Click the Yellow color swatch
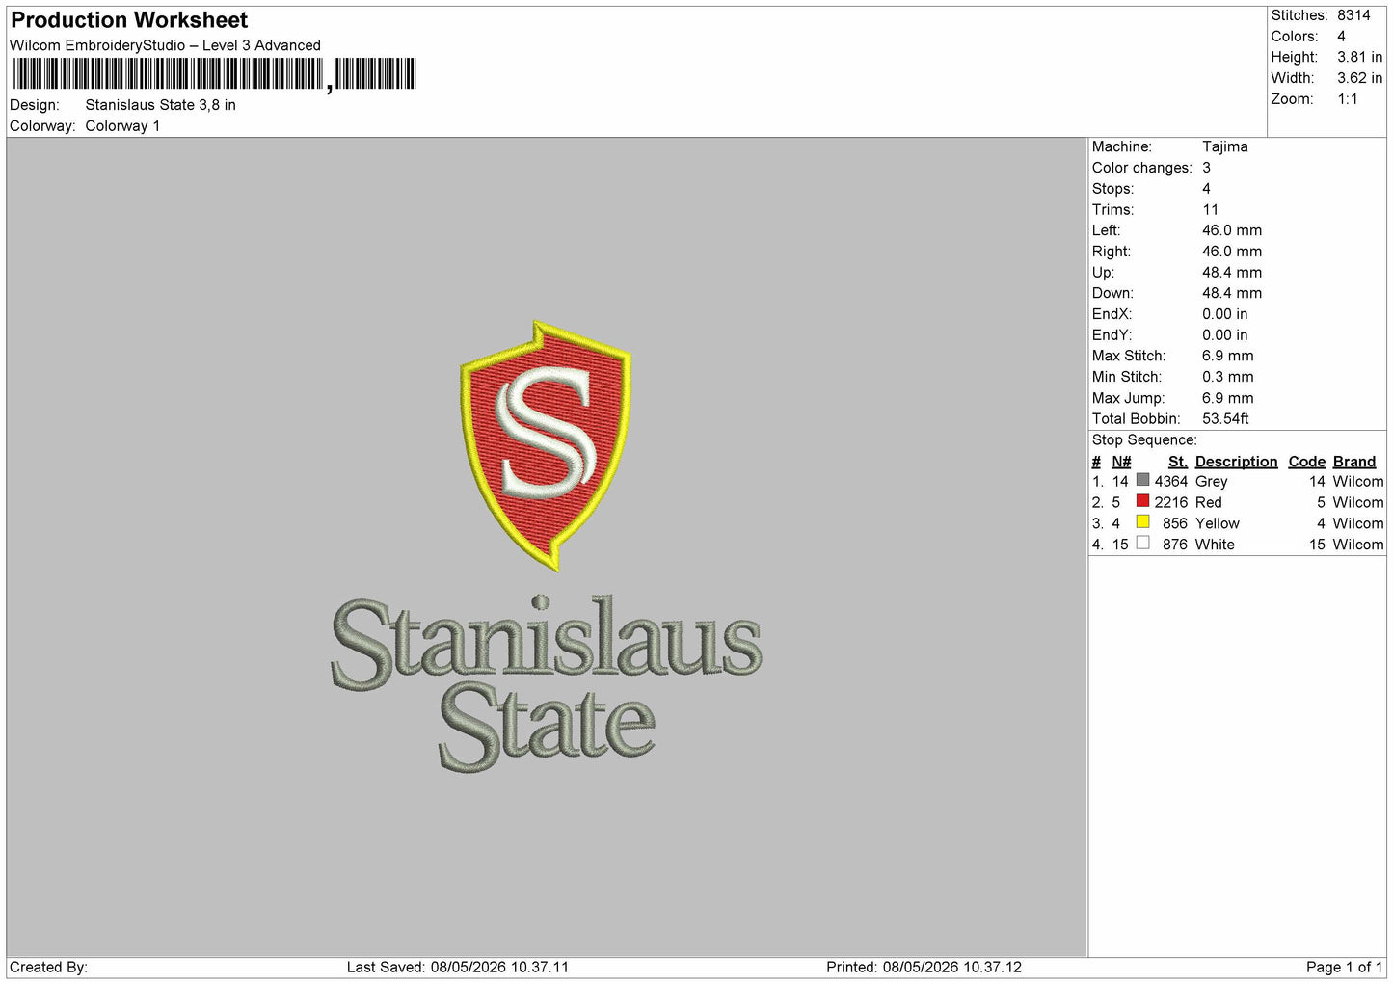The width and height of the screenshot is (1393, 984). tap(1142, 522)
